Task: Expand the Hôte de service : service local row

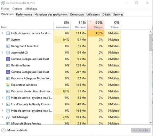Action: pyautogui.click(x=2, y=33)
